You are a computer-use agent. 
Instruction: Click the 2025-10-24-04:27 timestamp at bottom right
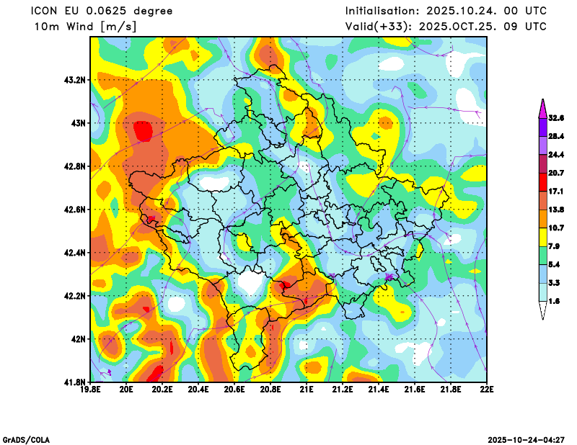[x=527, y=439]
